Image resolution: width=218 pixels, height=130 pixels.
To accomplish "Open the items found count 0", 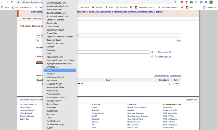I will [x=169, y=84].
